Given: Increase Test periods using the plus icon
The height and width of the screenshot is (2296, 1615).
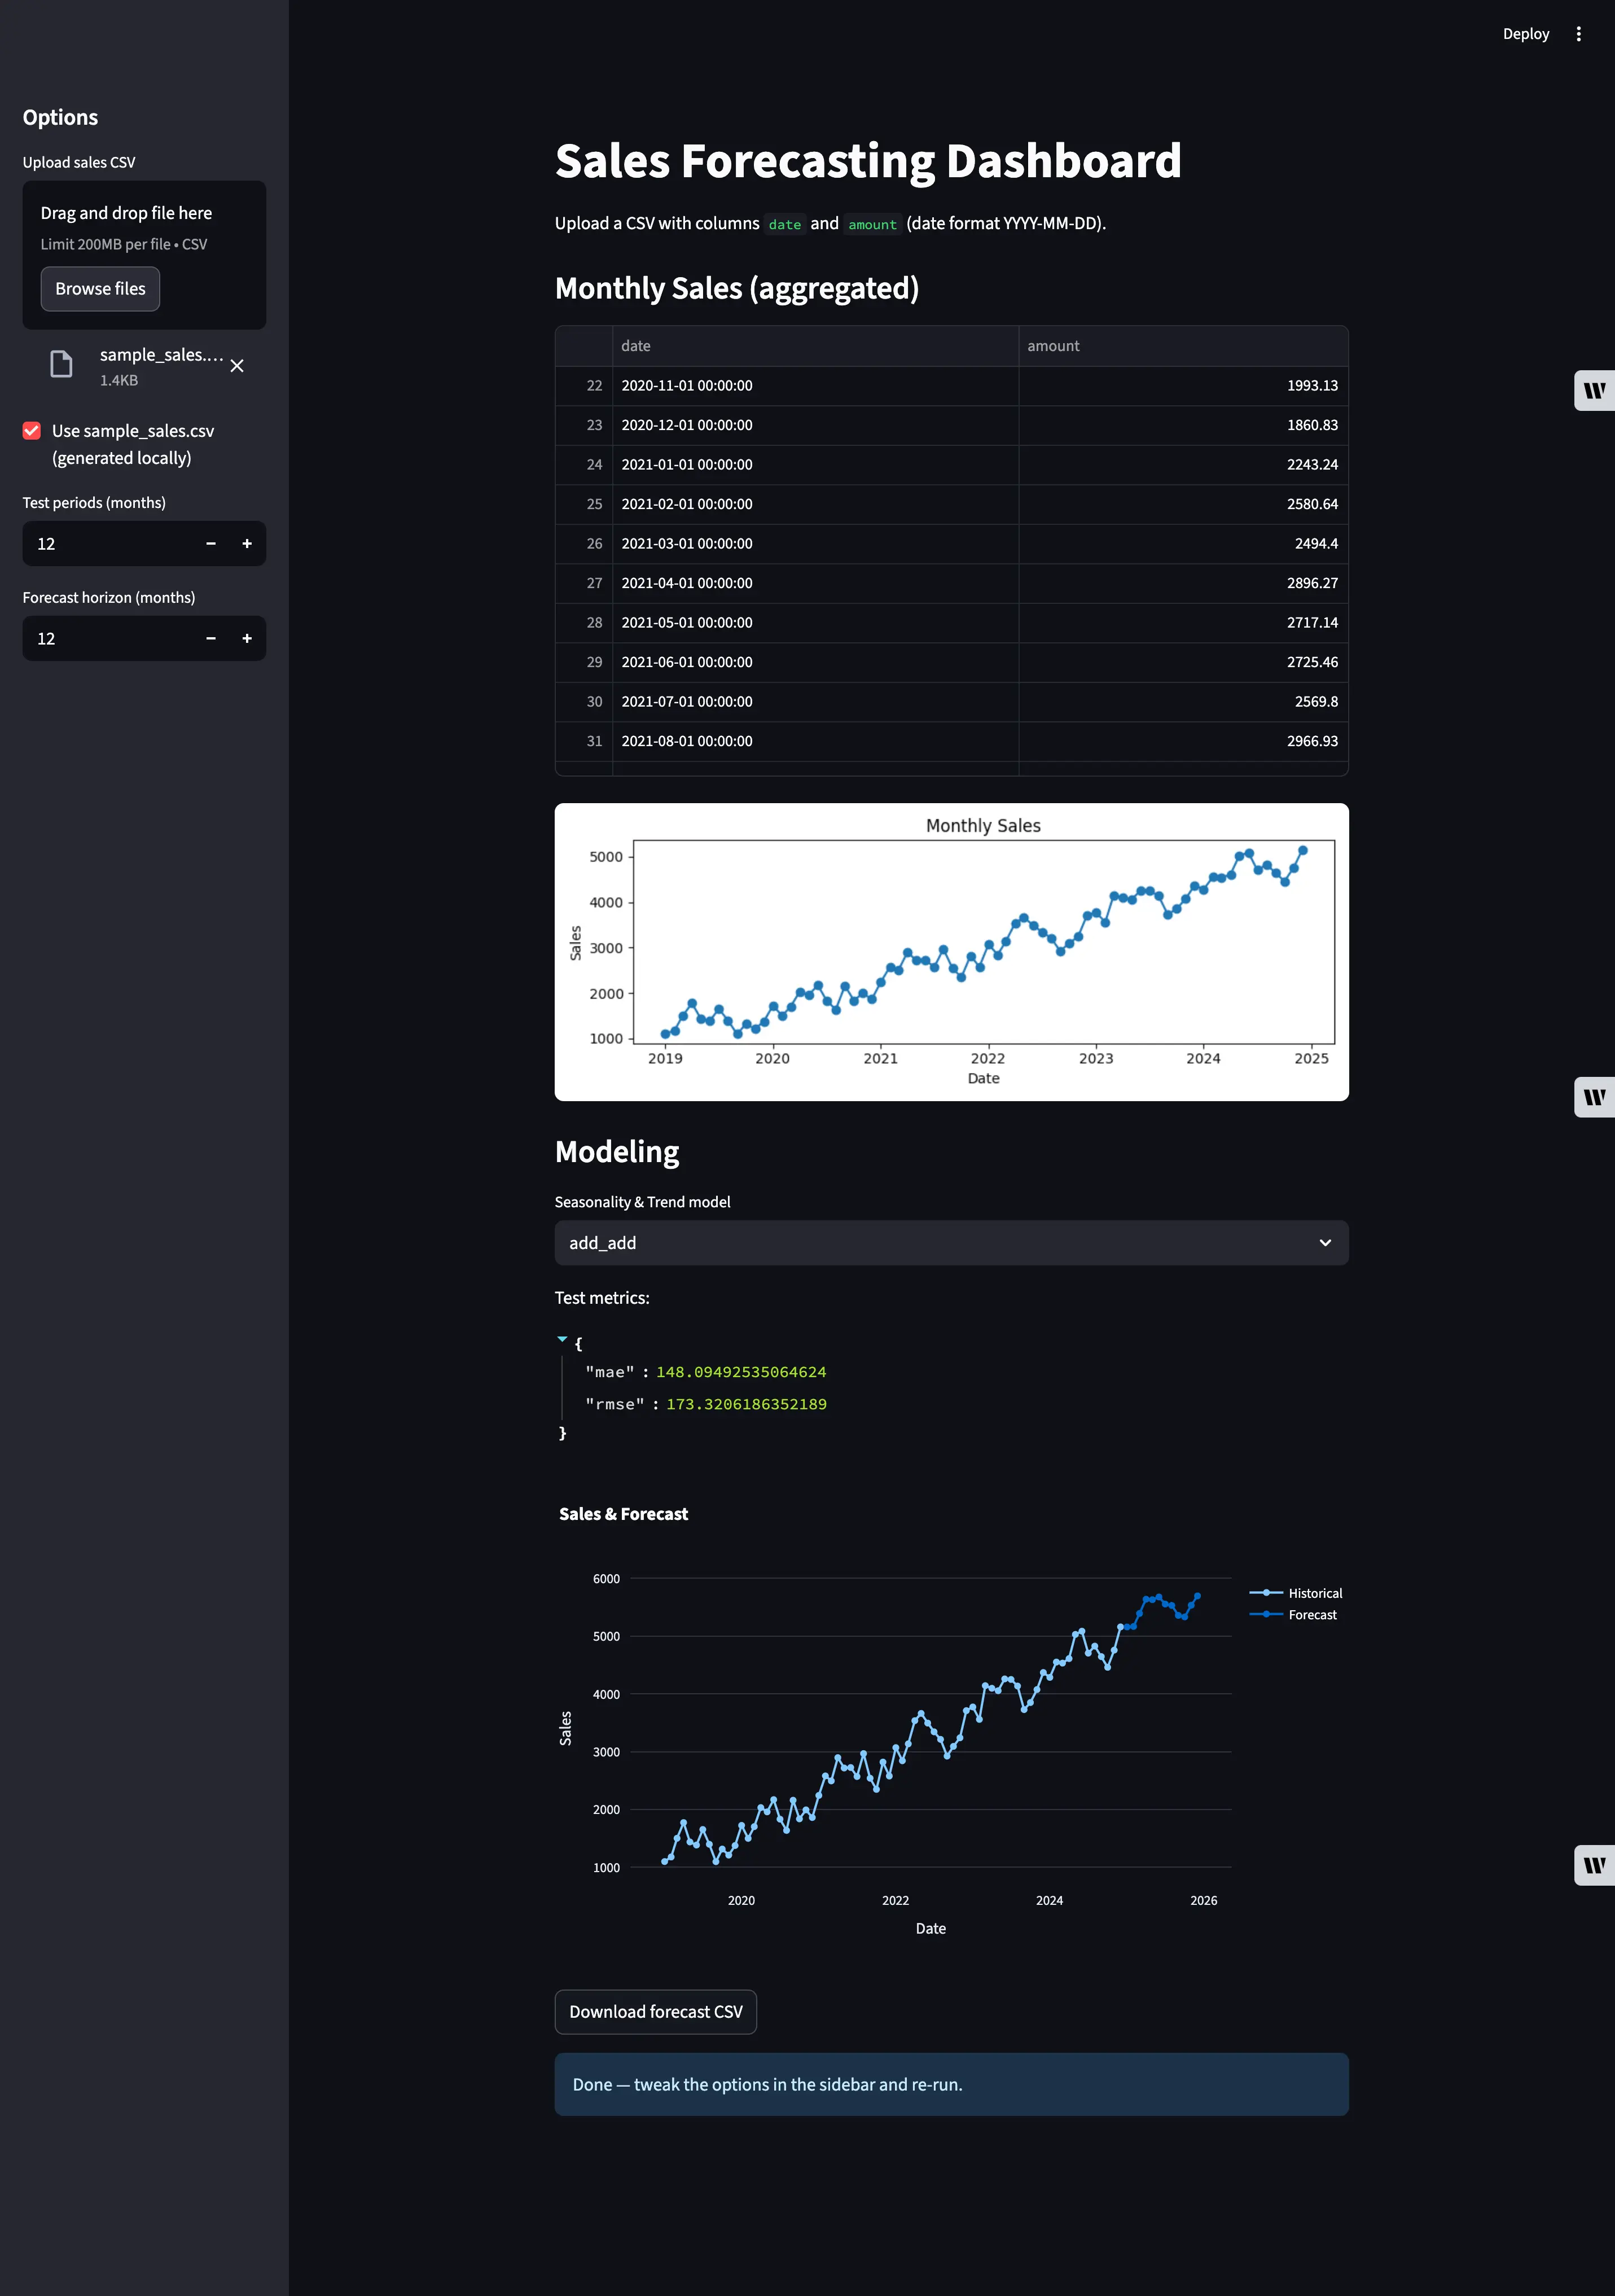Looking at the screenshot, I should coord(247,543).
